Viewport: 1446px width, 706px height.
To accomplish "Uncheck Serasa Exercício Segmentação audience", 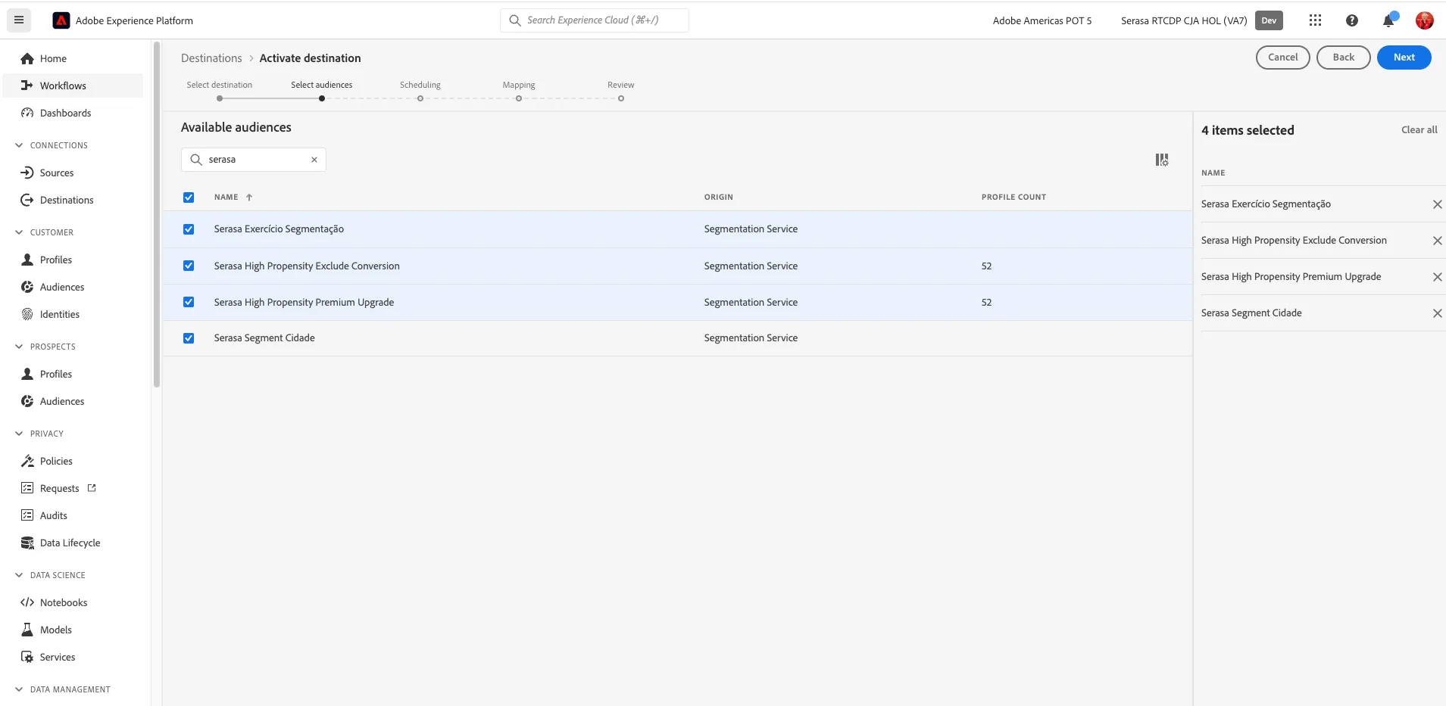I will [x=189, y=229].
